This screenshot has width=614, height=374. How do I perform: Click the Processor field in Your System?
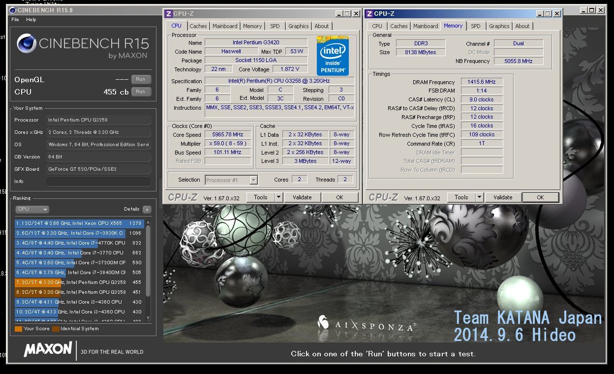(x=98, y=120)
